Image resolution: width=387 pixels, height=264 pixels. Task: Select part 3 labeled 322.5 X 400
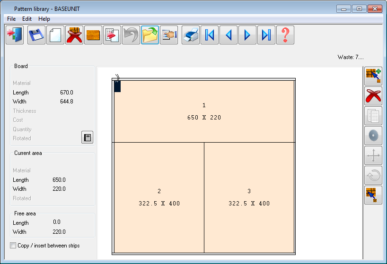click(x=249, y=197)
